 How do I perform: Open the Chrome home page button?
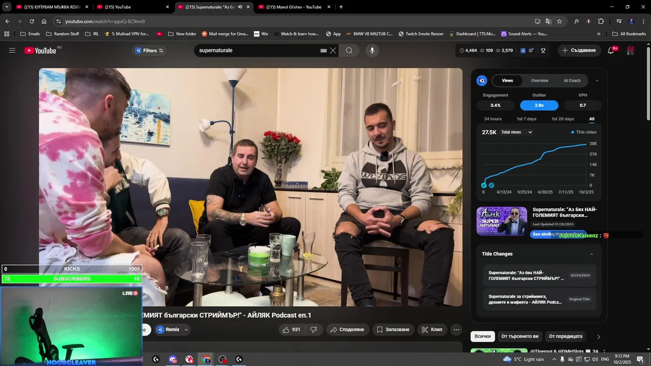(x=44, y=21)
